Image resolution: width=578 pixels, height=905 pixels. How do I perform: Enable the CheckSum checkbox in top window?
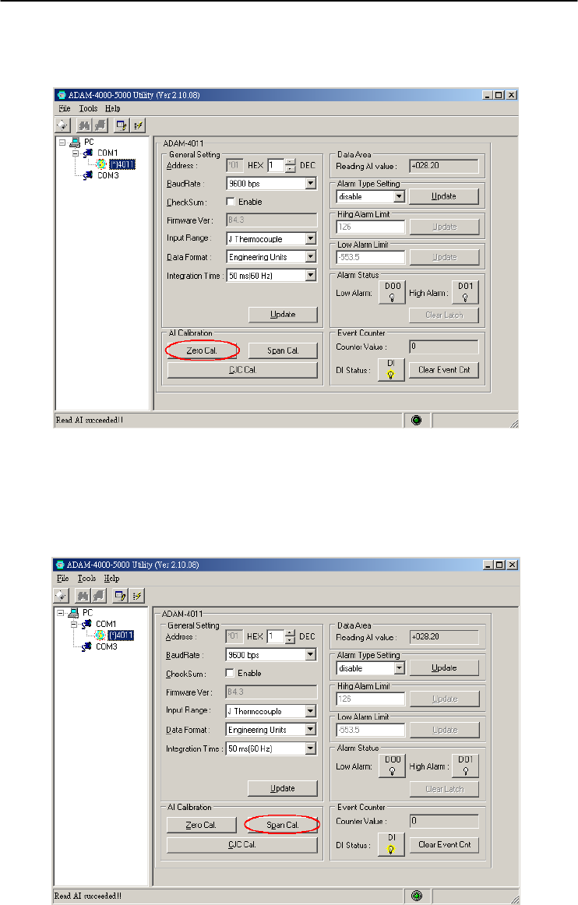[231, 202]
